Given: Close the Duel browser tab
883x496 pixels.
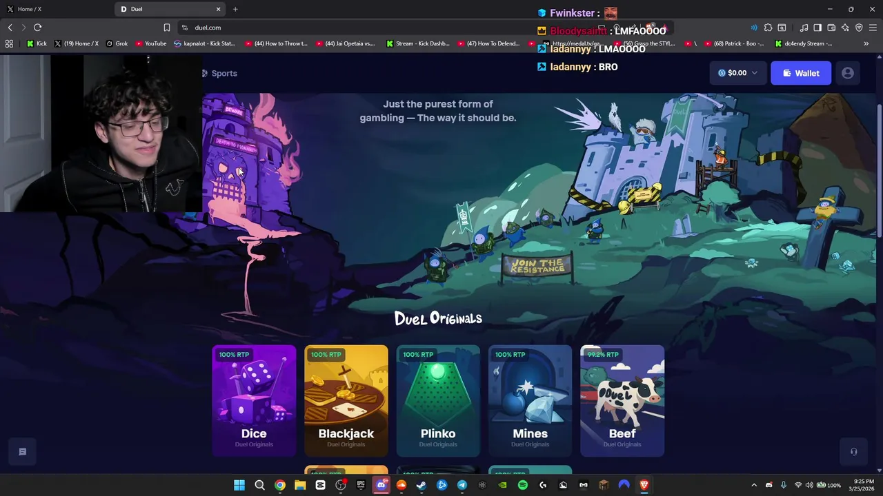Looking at the screenshot, I should 219,9.
